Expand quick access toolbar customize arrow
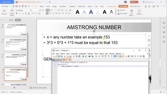The width and height of the screenshot is (167, 94). click(36, 6)
